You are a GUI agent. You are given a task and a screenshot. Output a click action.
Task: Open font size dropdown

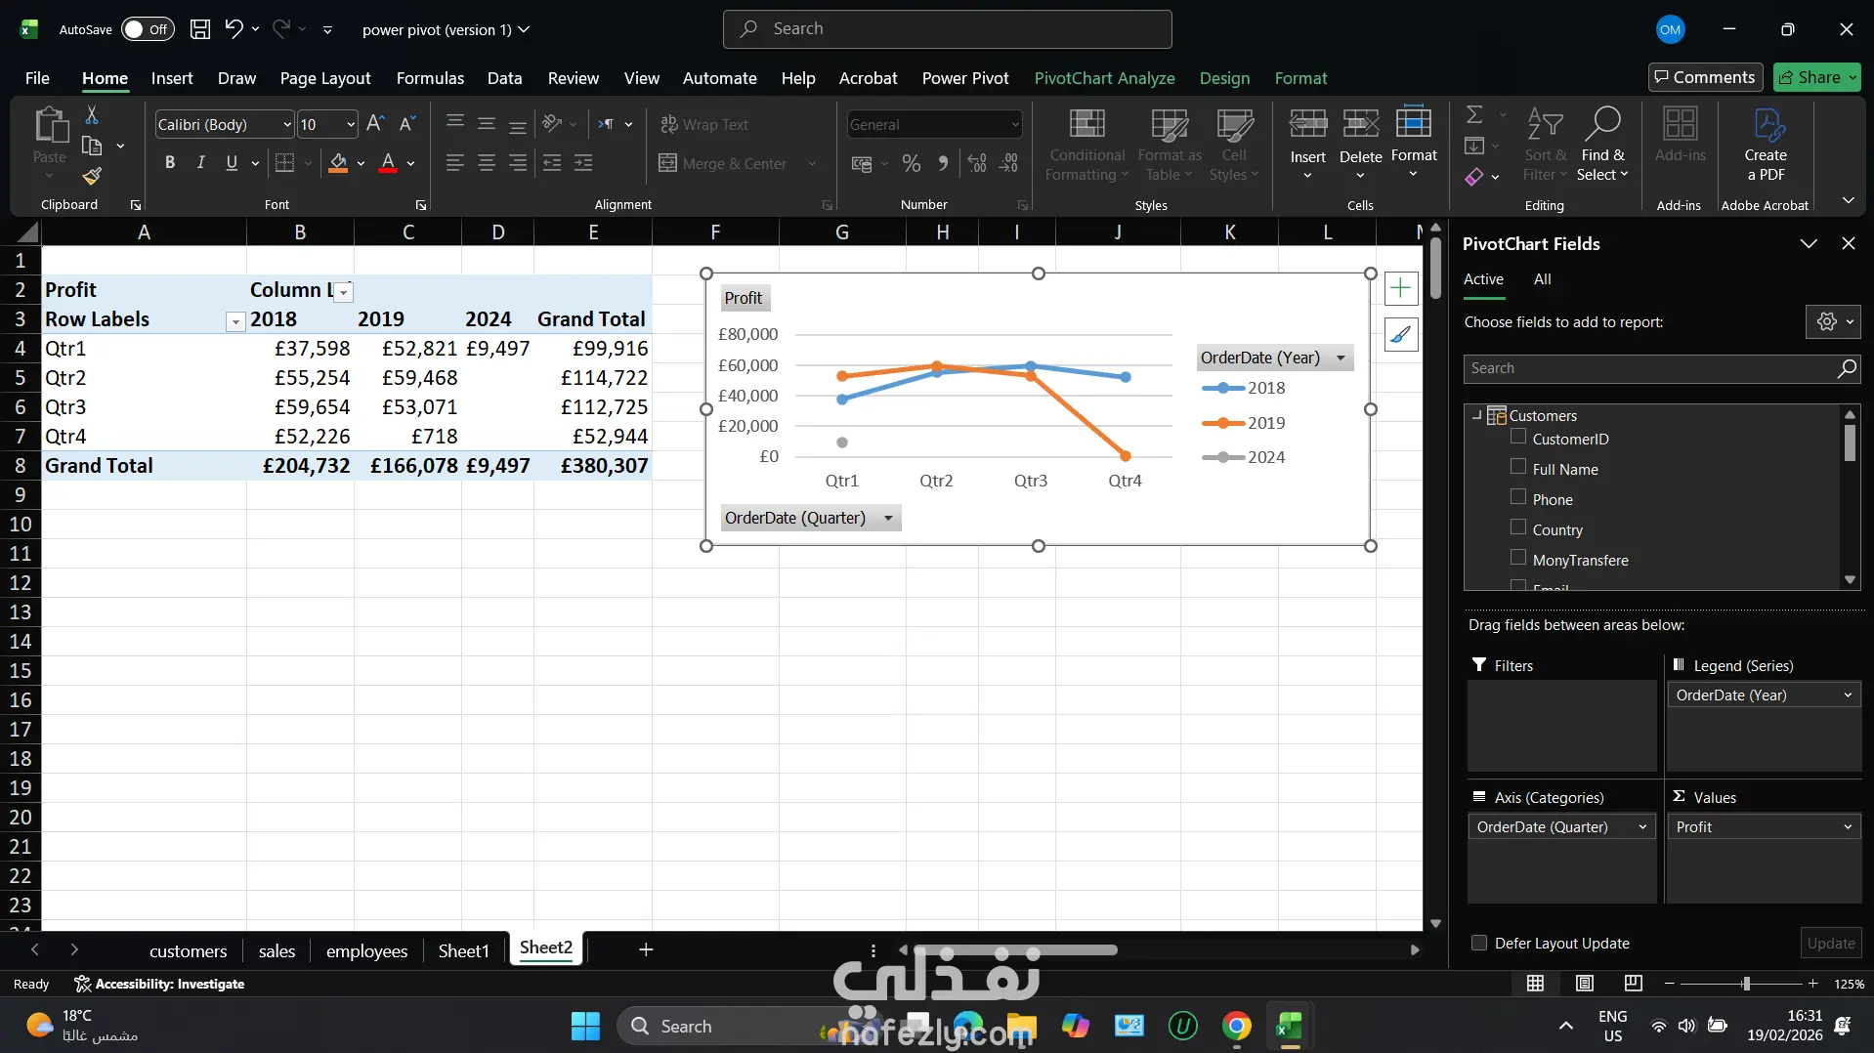tap(351, 124)
